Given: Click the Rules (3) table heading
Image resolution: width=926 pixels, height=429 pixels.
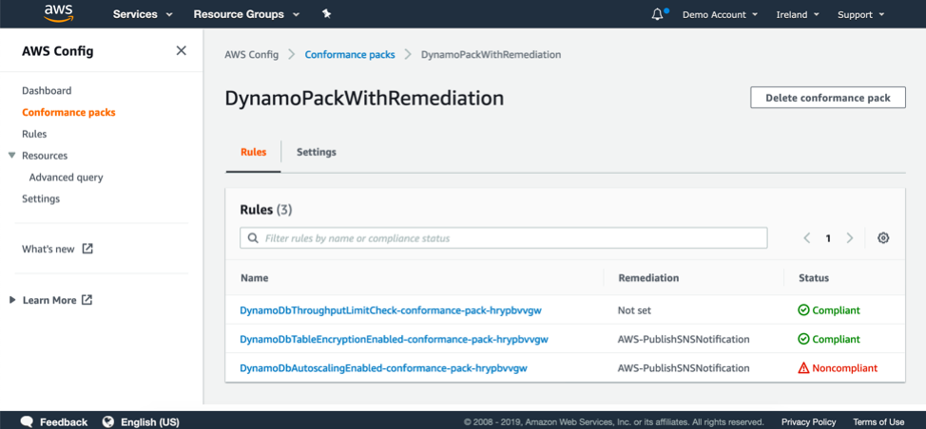Looking at the screenshot, I should (266, 210).
